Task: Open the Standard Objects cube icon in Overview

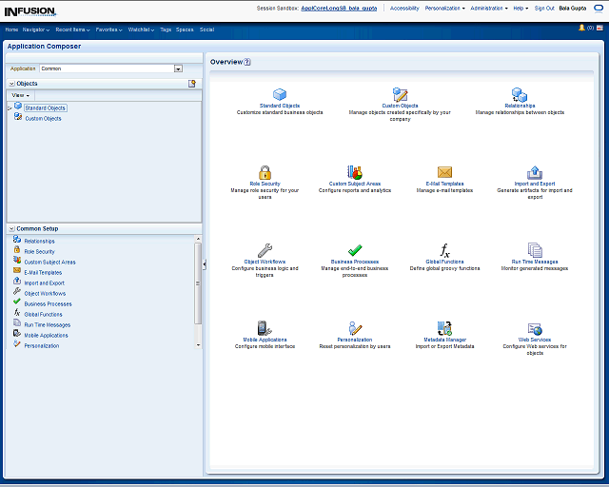Action: [x=280, y=94]
